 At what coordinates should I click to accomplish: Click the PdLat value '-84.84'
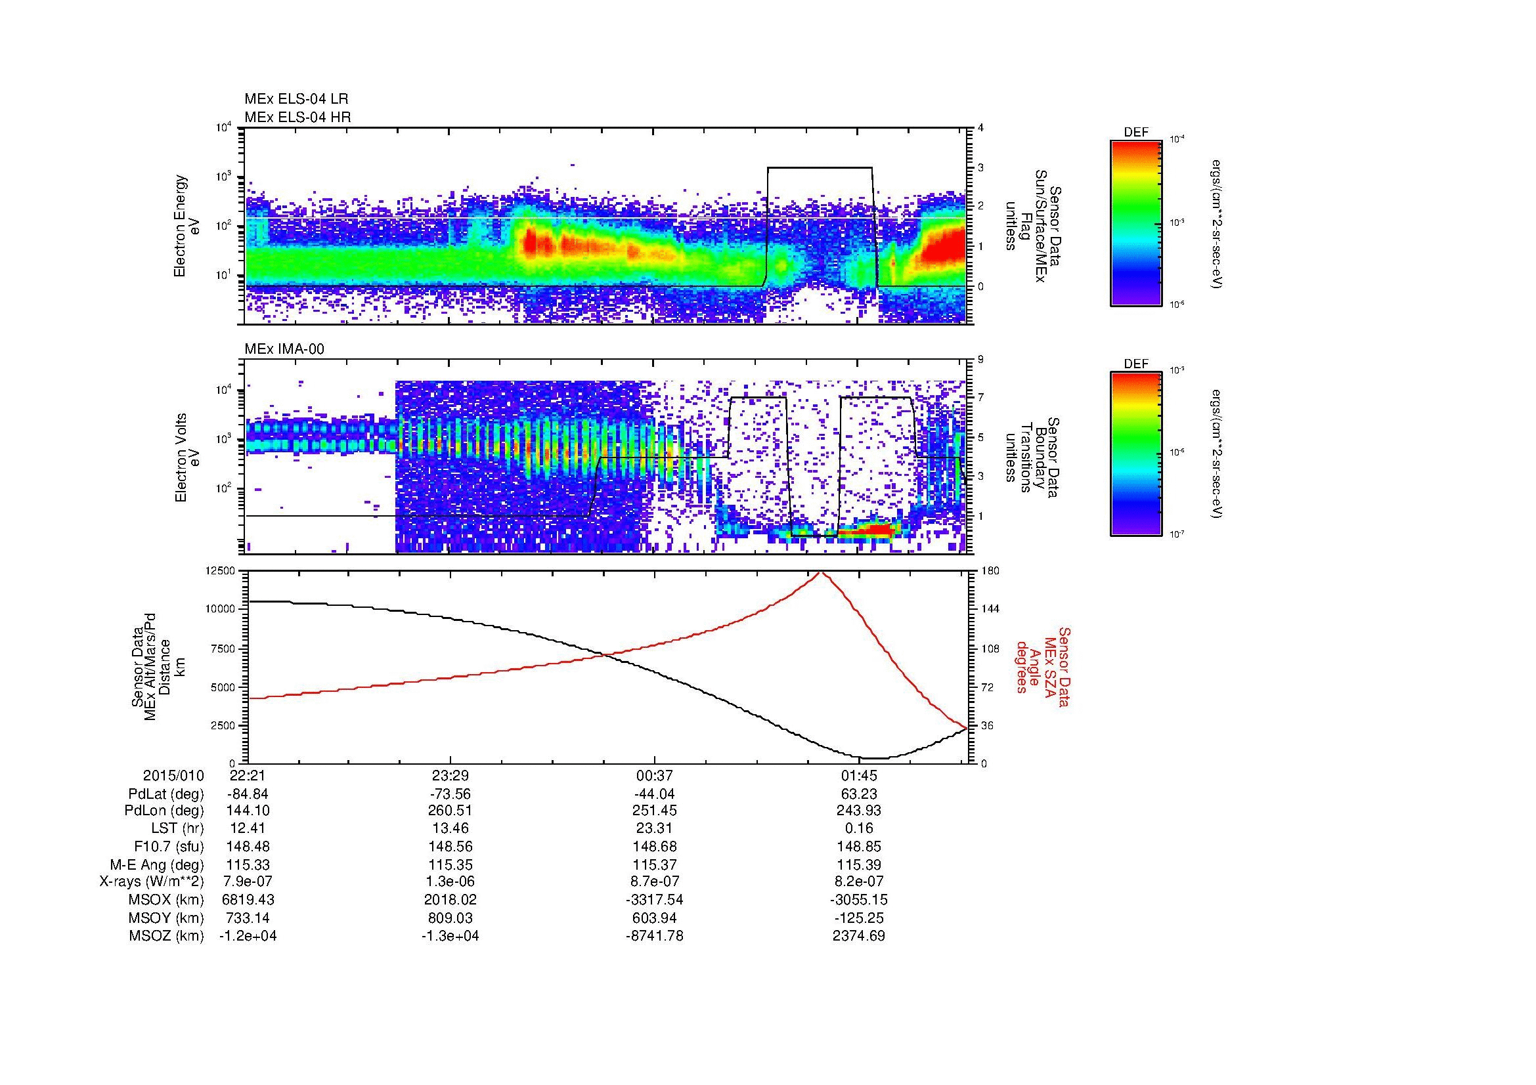click(x=248, y=794)
